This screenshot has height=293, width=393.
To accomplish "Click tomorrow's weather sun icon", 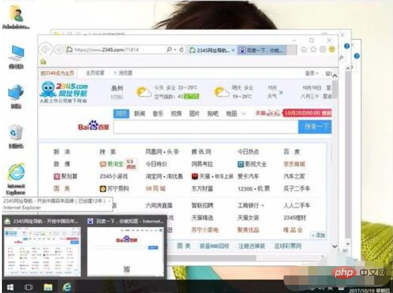I will [221, 92].
